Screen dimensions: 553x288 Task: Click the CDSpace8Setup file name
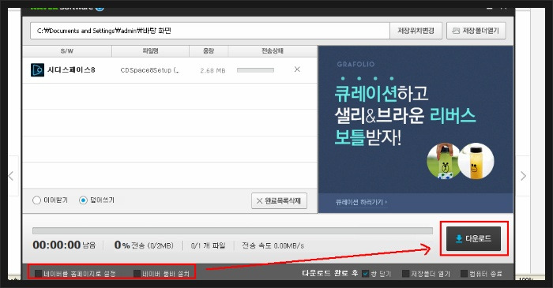pos(150,70)
